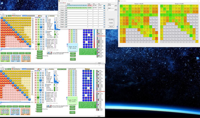Viewport: 200px width, 118px height.
Task: Open HoldEq menu in lower Flopzilla window
Action: pos(13,67)
